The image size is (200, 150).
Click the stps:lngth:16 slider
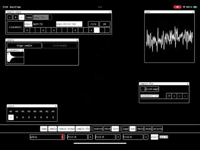[39, 24]
